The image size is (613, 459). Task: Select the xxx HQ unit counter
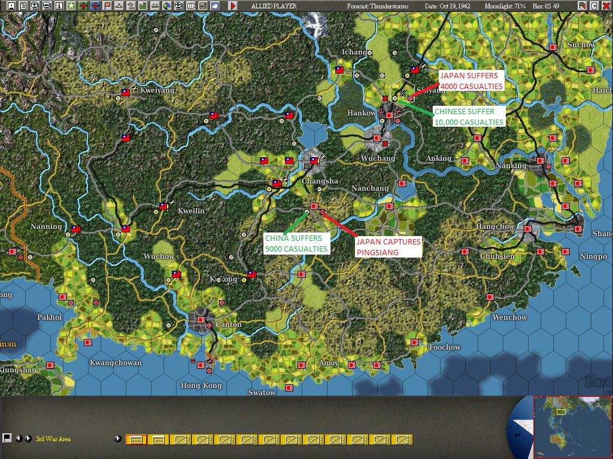(158, 440)
